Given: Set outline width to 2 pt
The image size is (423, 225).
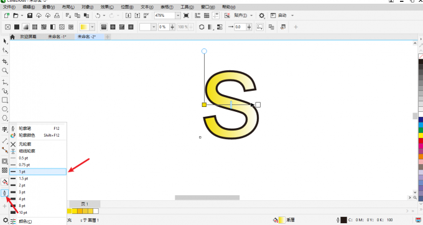Looking at the screenshot, I should [x=38, y=185].
